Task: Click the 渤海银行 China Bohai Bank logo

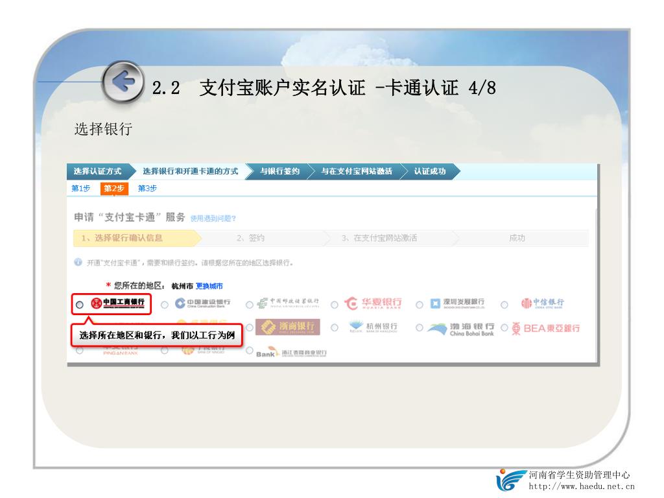Action: click(460, 329)
